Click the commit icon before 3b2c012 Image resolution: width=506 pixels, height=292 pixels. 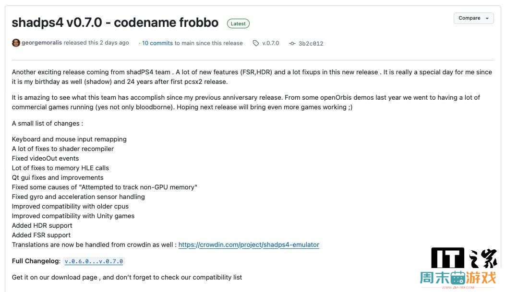click(x=292, y=43)
